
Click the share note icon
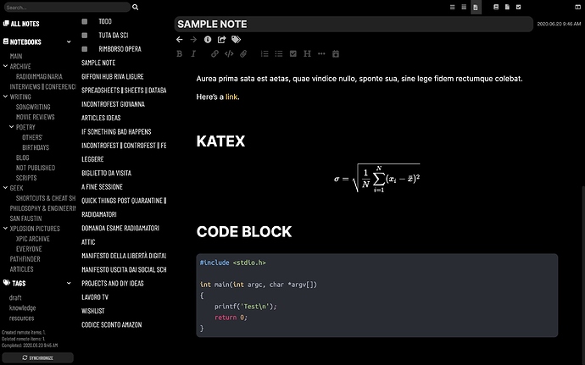pyautogui.click(x=222, y=40)
